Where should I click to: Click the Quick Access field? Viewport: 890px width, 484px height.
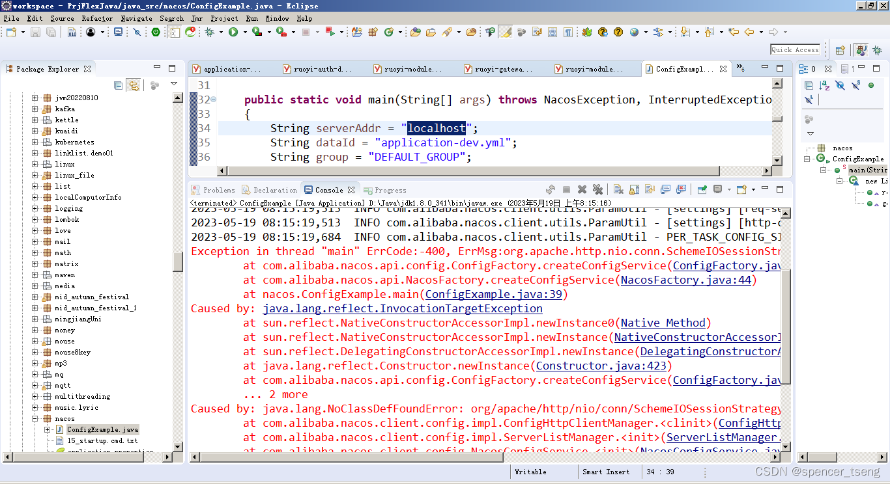pos(795,49)
